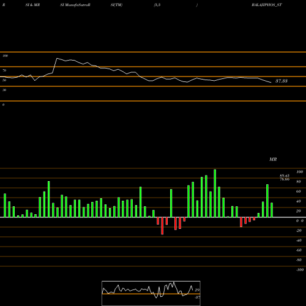Screen dimensions: 306x306
Task: Click the longest red MR bar
Action: click(x=162, y=226)
